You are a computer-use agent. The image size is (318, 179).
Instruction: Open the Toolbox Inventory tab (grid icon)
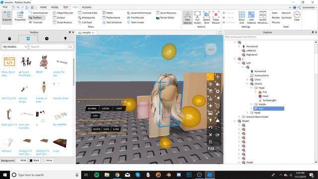28,39
